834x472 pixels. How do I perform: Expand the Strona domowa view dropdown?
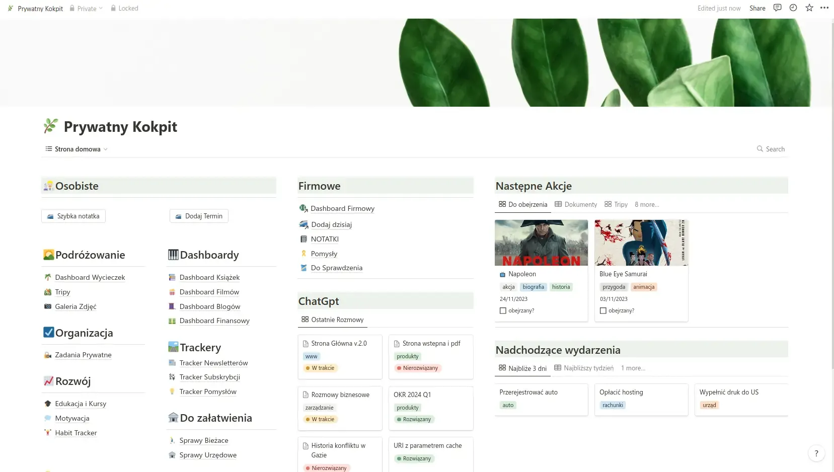(77, 149)
